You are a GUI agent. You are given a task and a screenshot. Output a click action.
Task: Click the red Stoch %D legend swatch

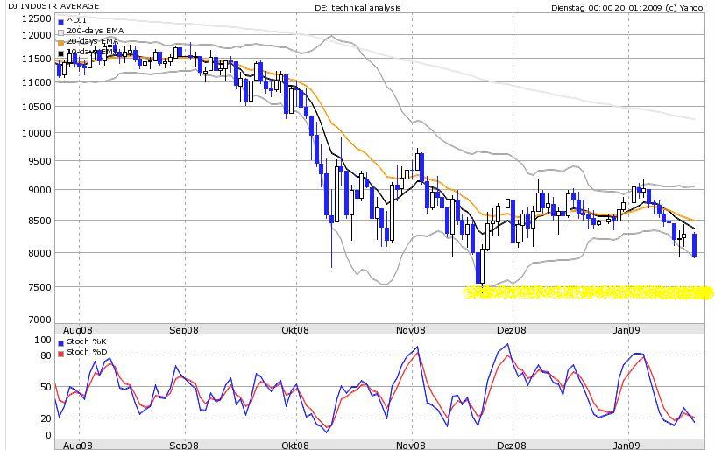60,354
